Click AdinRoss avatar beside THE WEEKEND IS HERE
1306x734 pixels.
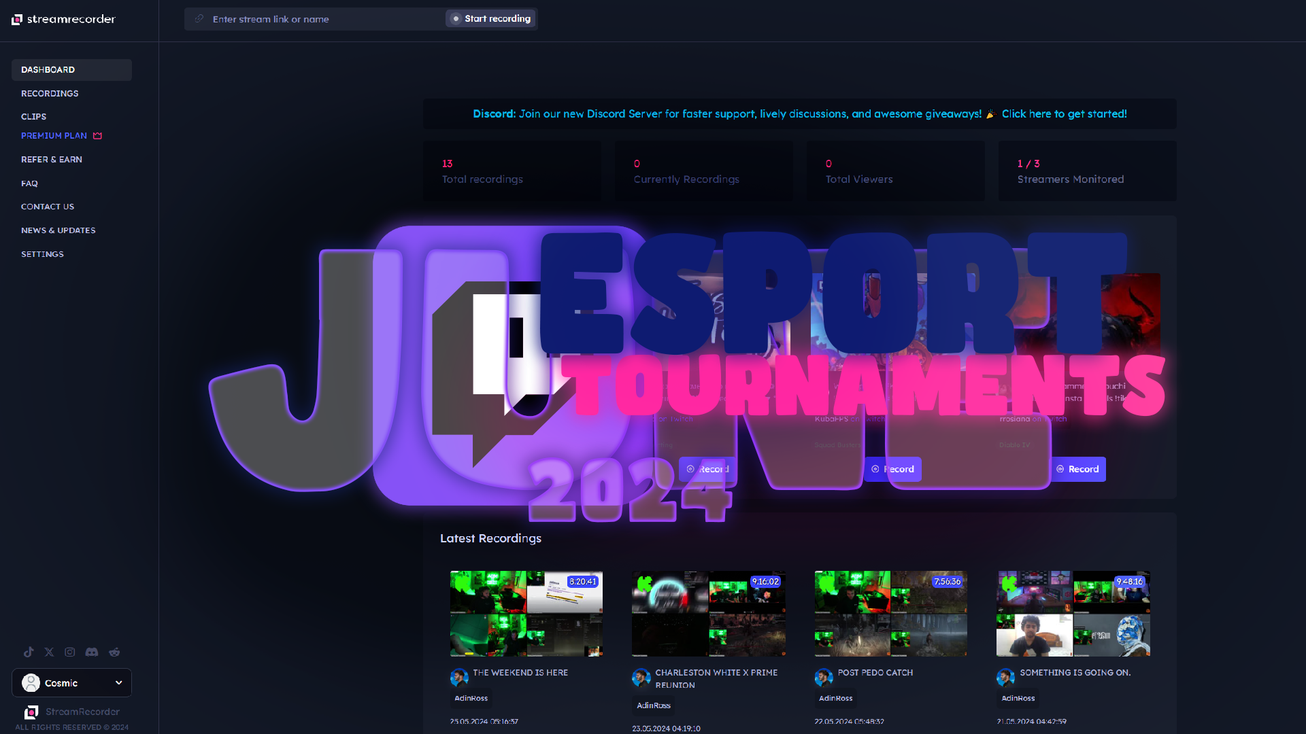click(x=459, y=677)
